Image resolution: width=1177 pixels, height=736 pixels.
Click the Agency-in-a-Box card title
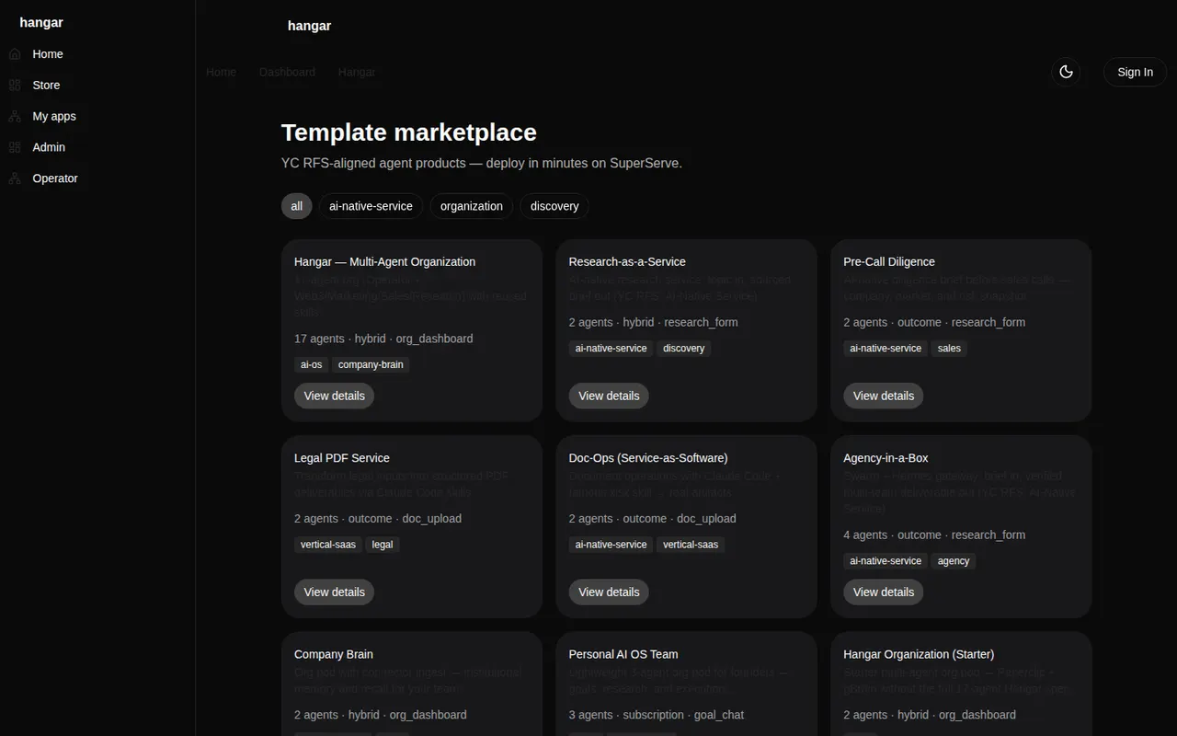click(886, 457)
